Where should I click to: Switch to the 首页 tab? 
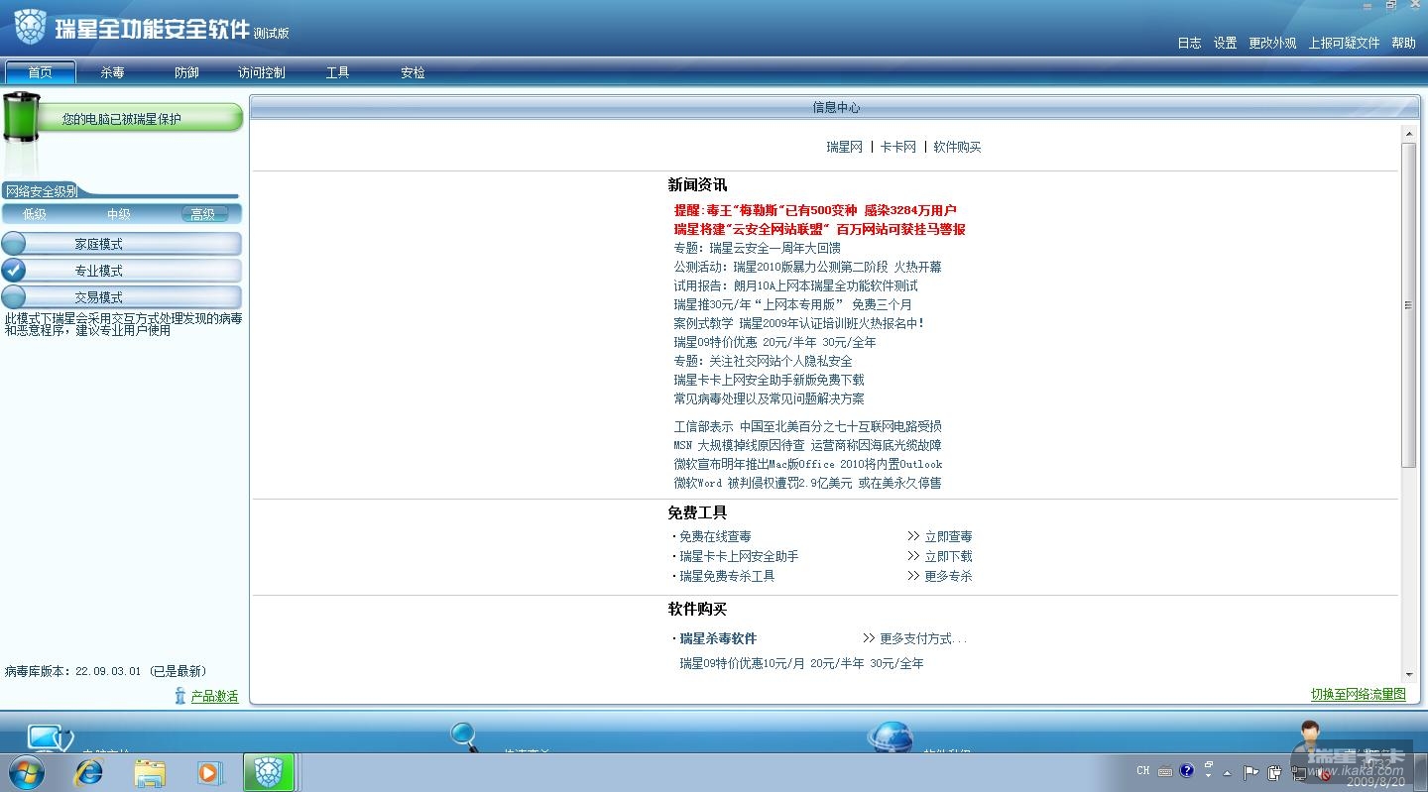41,72
